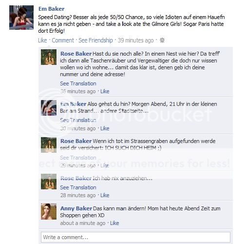
Task: Open the post options gear icon
Action: click(x=162, y=40)
